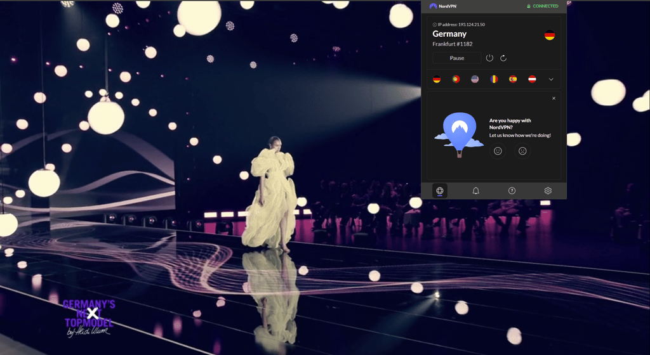Click the NordVPN logo in header
Screen dimensions: 650x355
tap(442, 6)
